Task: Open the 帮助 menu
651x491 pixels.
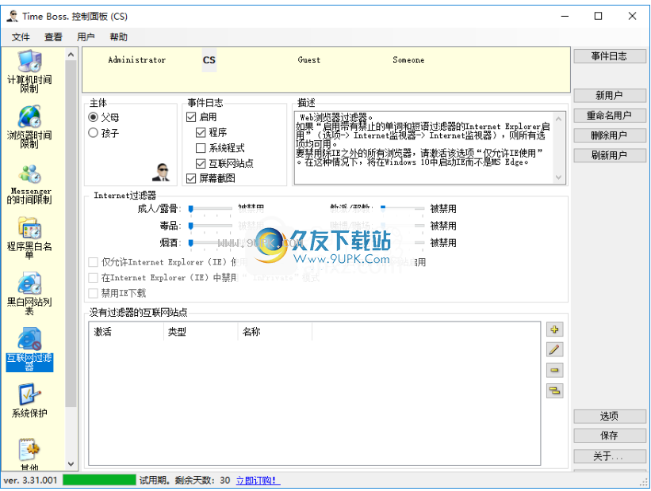Action: coord(118,37)
